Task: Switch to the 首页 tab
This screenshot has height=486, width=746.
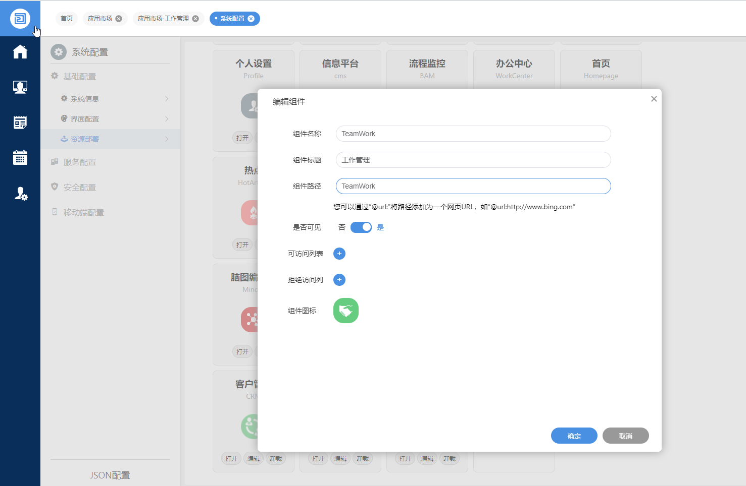Action: point(67,19)
